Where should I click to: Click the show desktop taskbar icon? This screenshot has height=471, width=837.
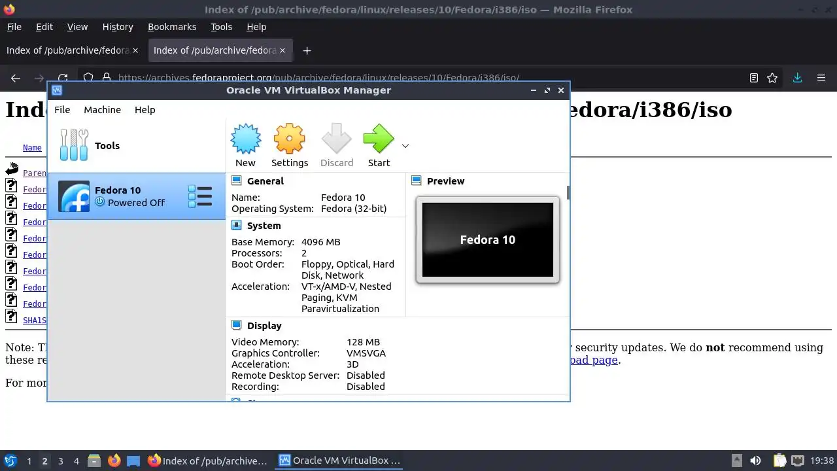tap(133, 461)
